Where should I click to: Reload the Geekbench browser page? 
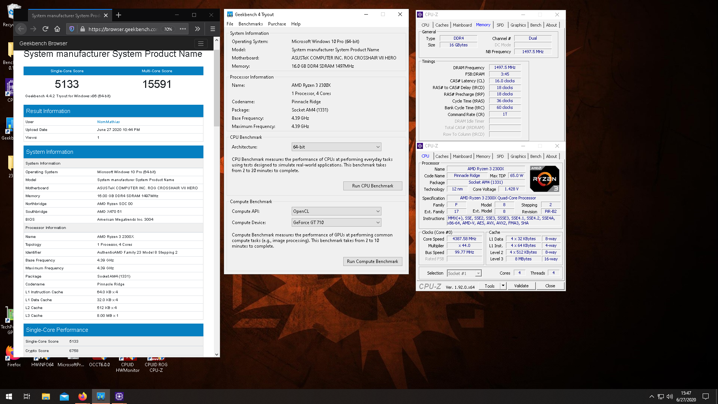click(45, 29)
